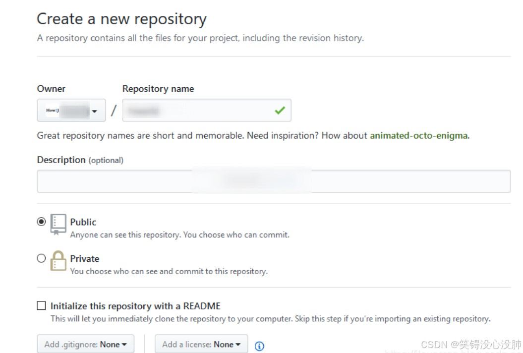Click the Create a new repository heading
This screenshot has width=523, height=353.
pyautogui.click(x=121, y=19)
